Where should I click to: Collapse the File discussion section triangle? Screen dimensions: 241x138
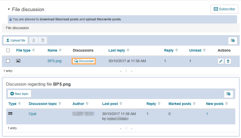[9, 9]
